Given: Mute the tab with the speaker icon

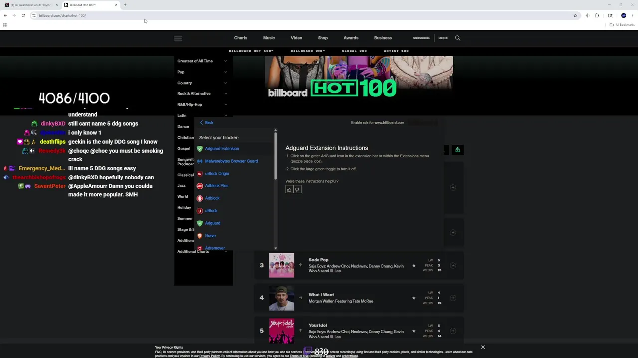Looking at the screenshot, I should click(587, 15).
